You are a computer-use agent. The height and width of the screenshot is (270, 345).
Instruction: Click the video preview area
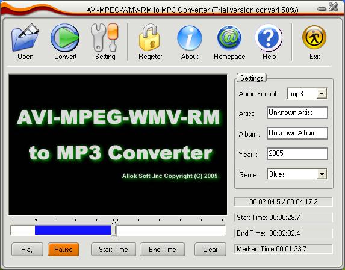118,144
